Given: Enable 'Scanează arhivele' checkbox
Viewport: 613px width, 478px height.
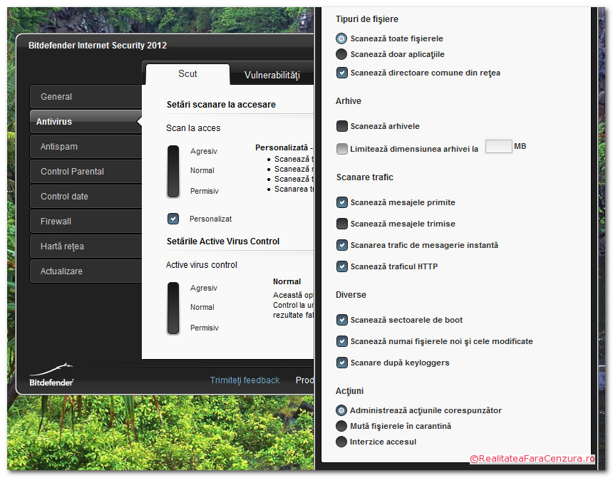Looking at the screenshot, I should click(341, 126).
